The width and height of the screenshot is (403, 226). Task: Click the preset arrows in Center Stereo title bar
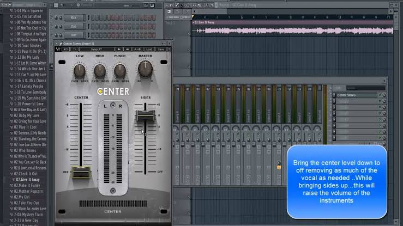[x=164, y=44]
